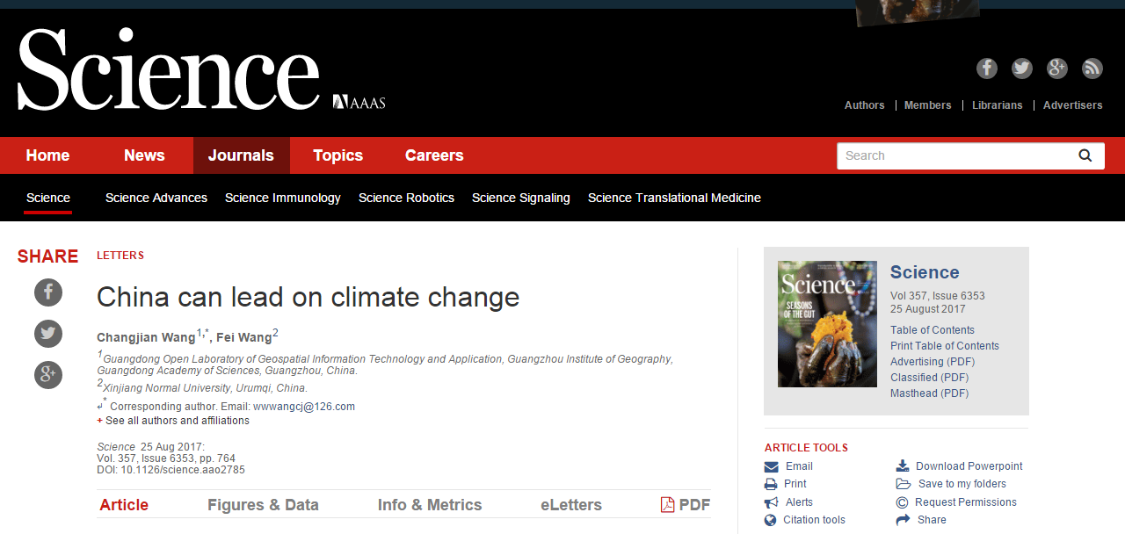Open the Journals menu item
Image resolution: width=1125 pixels, height=534 pixels.
point(241,155)
